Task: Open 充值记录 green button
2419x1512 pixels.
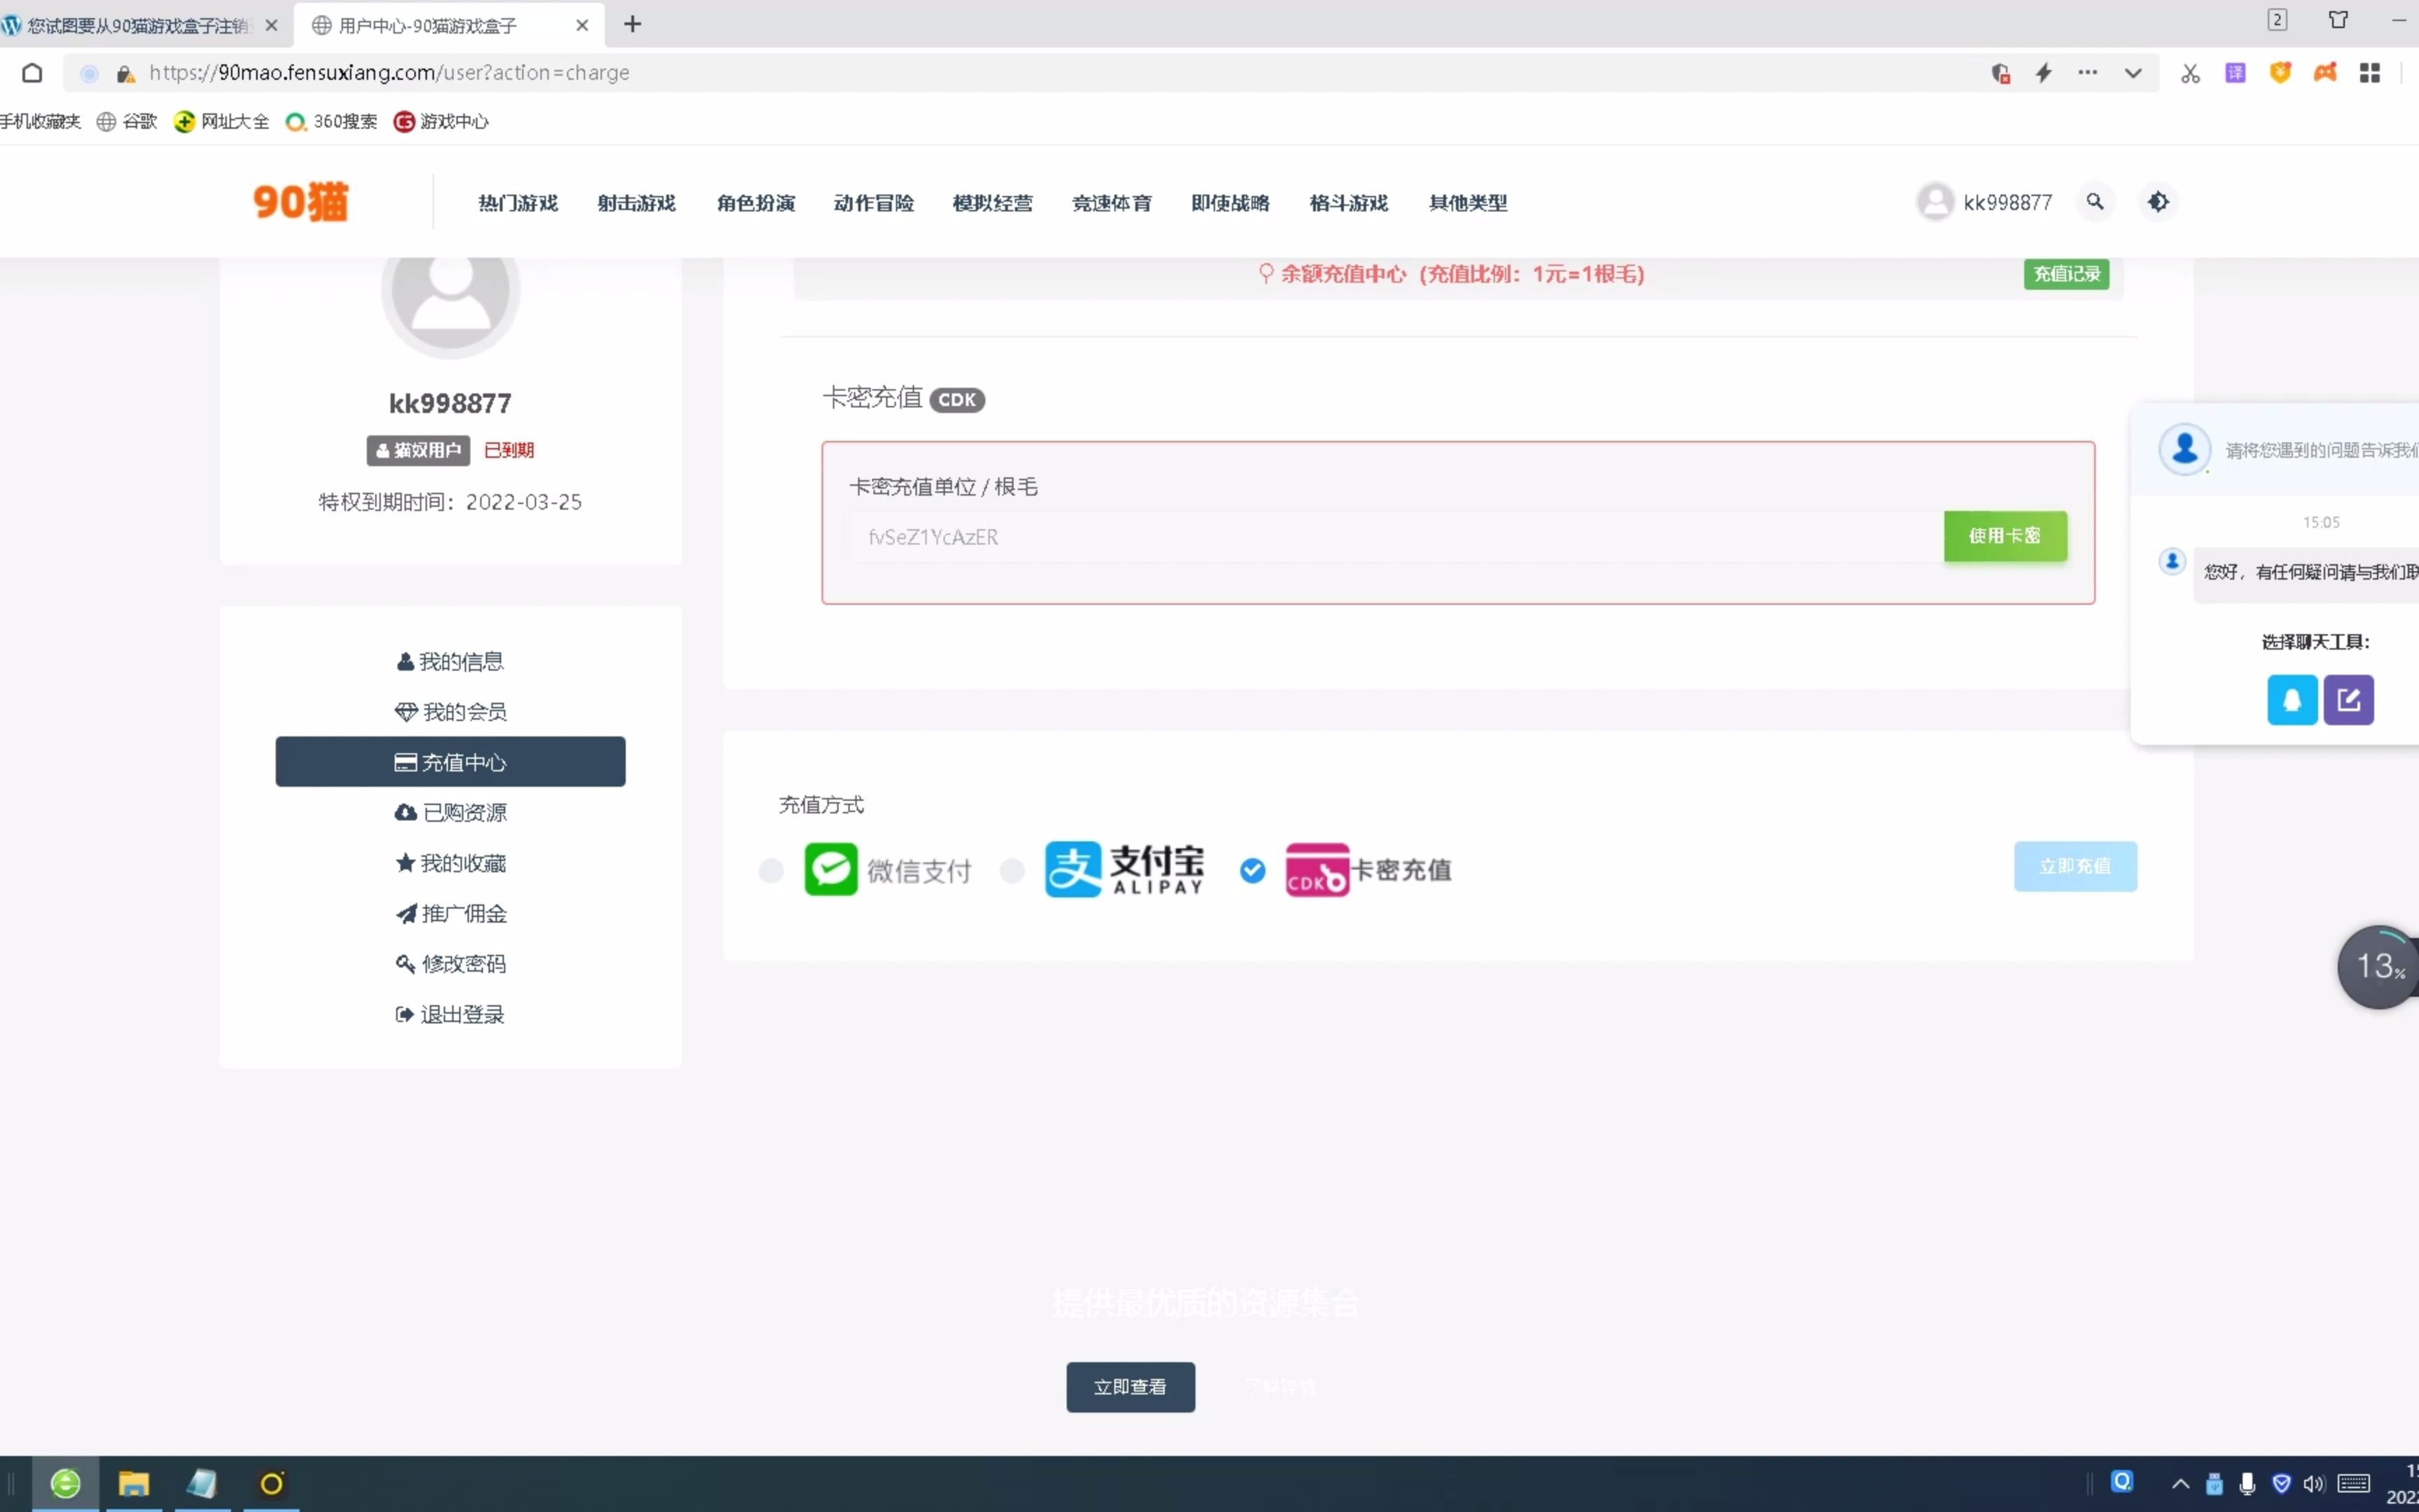Action: [x=2066, y=274]
